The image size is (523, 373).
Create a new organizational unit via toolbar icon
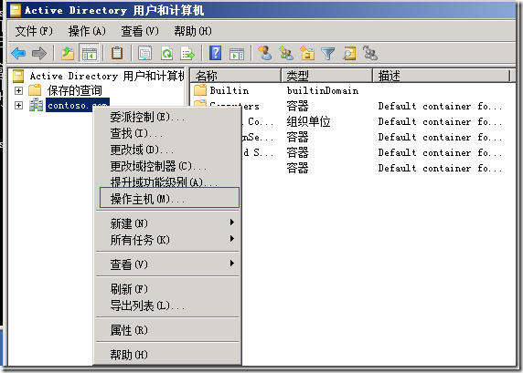tap(307, 53)
